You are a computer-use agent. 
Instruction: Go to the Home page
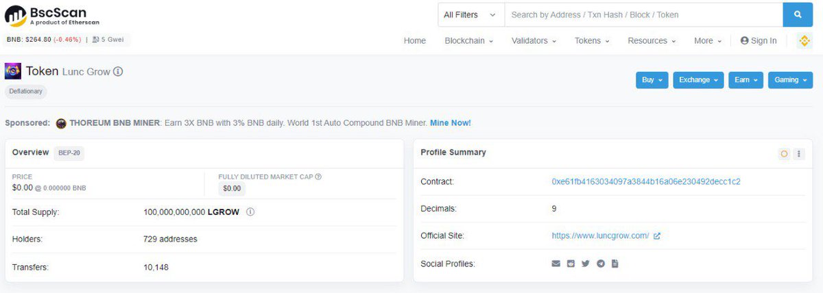coord(415,41)
